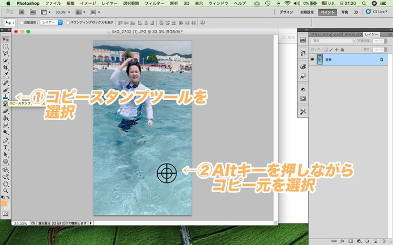This screenshot has height=245, width=393.
Task: Open the History panel icon
Action: click(303, 53)
